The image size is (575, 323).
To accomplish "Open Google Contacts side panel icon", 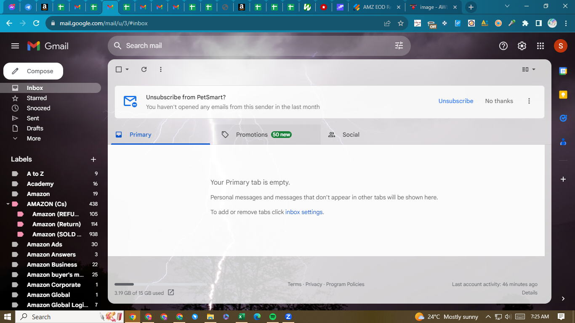I will (563, 142).
